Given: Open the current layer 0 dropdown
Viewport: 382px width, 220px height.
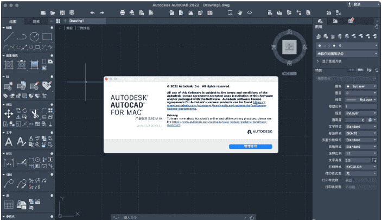Looking at the screenshot, I should [x=347, y=46].
